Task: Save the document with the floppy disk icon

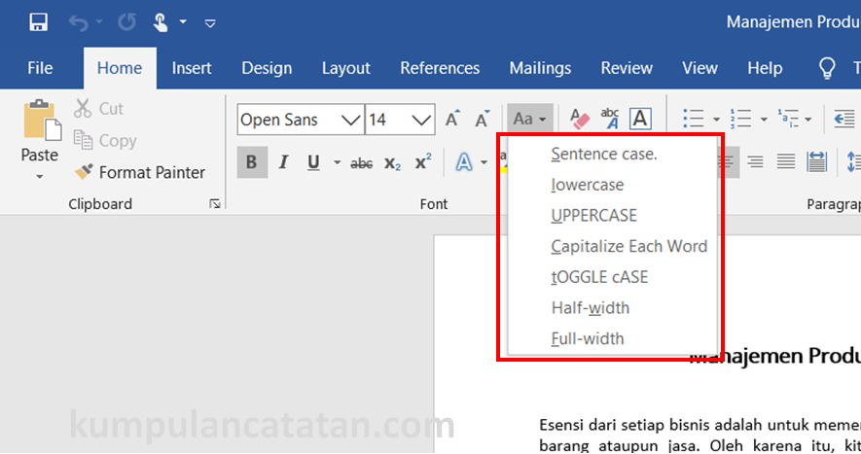Action: pyautogui.click(x=39, y=22)
